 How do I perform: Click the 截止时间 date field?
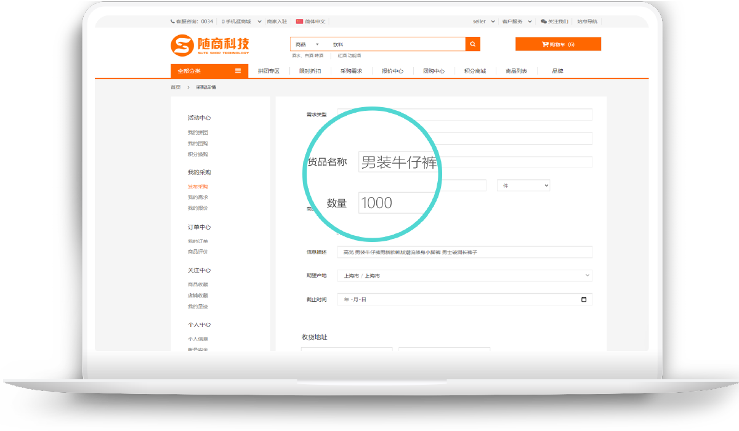(x=465, y=300)
